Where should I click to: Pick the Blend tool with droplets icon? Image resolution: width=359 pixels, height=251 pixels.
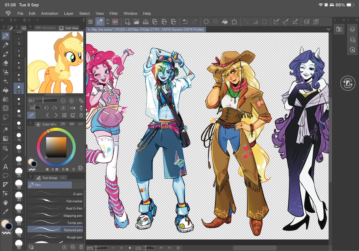[x=5, y=99]
